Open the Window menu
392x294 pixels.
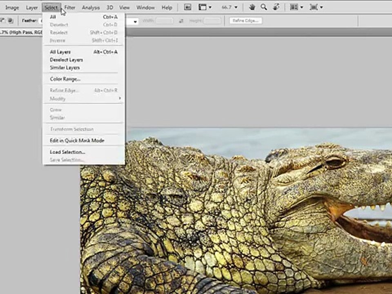coord(145,8)
